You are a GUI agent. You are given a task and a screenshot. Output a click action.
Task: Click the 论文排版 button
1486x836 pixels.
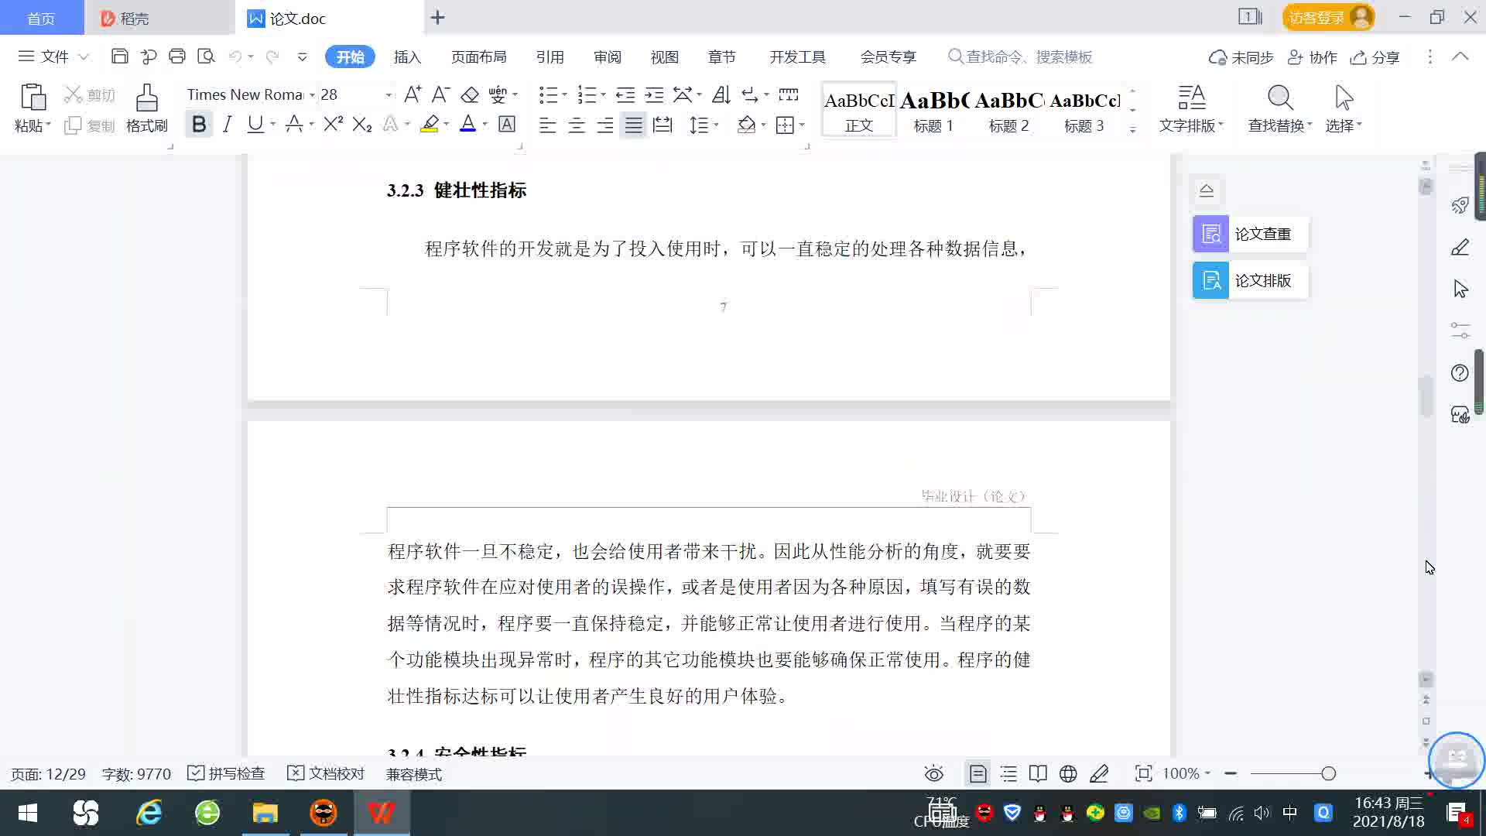1250,281
